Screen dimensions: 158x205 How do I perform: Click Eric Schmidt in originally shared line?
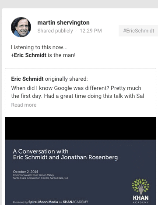[27, 79]
